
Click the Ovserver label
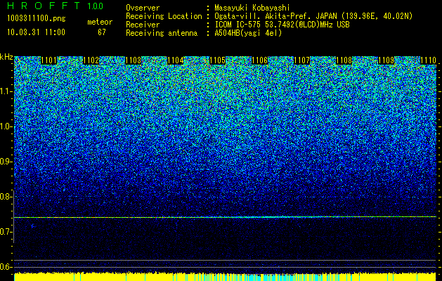(x=143, y=8)
